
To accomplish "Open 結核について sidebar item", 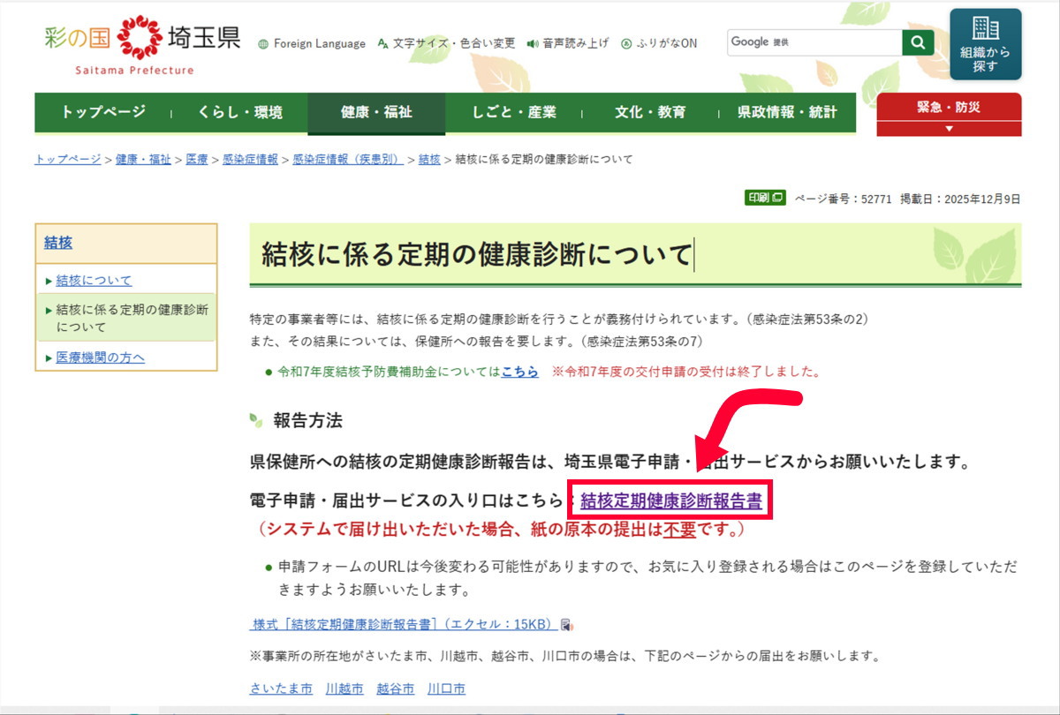I will (94, 280).
